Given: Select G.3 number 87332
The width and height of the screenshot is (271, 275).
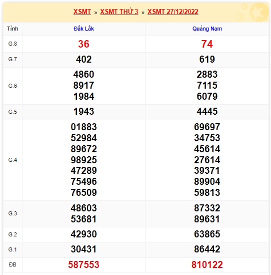Looking at the screenshot, I should (207, 208).
